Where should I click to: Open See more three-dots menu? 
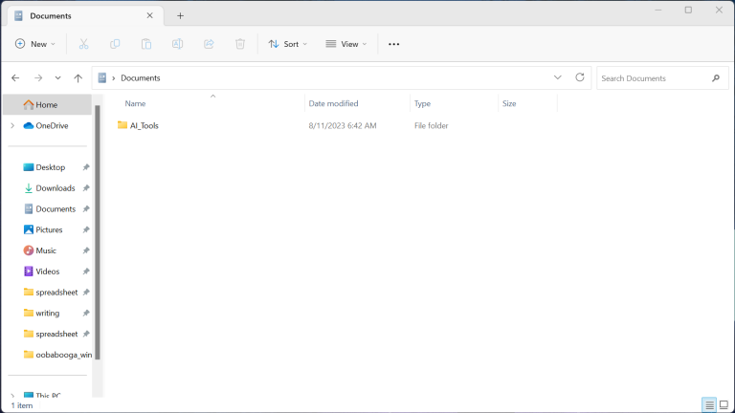(x=393, y=44)
